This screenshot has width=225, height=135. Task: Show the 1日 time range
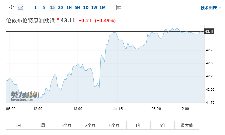pyautogui.click(x=18, y=125)
